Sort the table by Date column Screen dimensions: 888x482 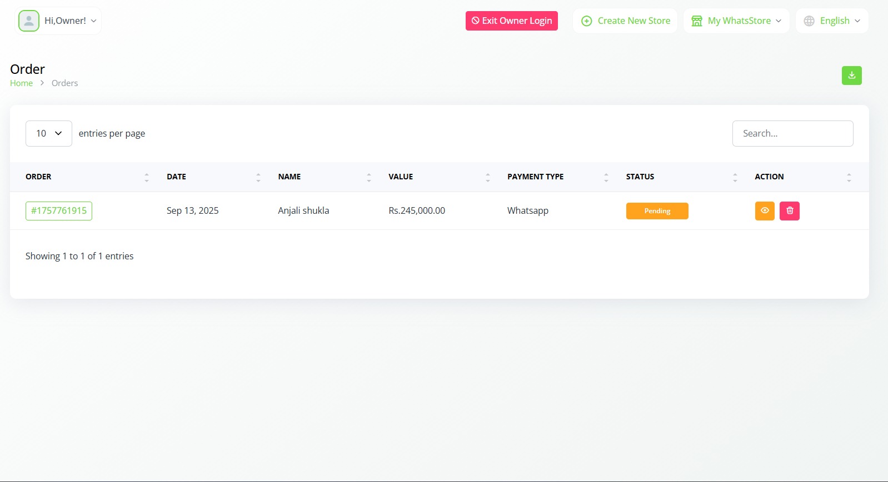point(258,177)
